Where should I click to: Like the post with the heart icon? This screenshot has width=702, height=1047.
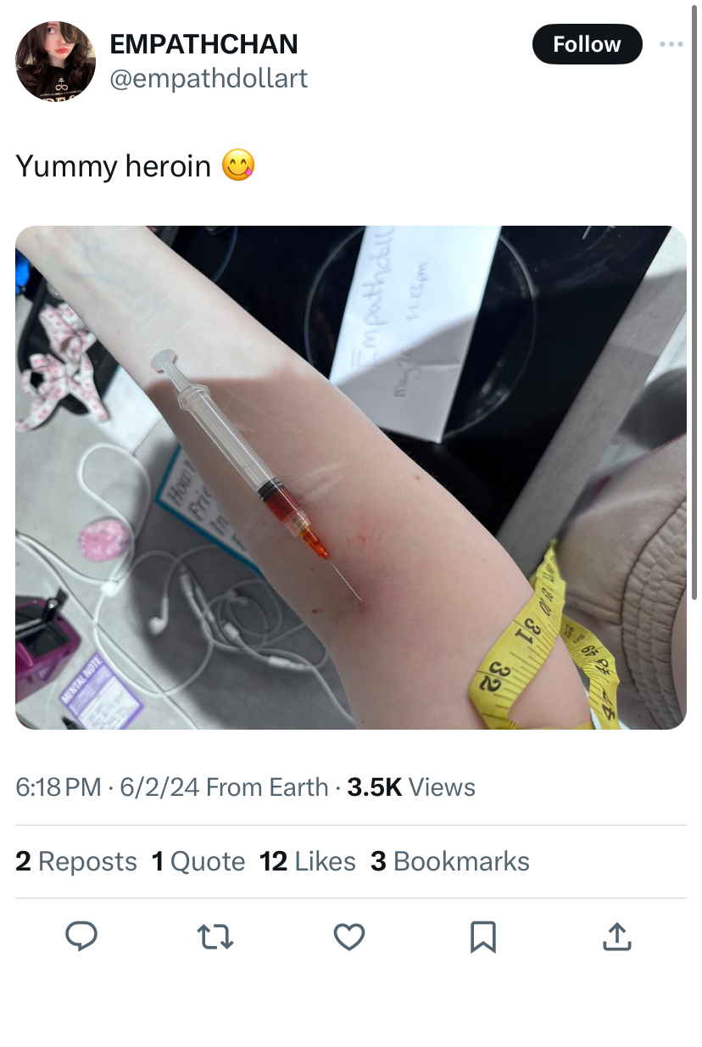[x=348, y=937]
